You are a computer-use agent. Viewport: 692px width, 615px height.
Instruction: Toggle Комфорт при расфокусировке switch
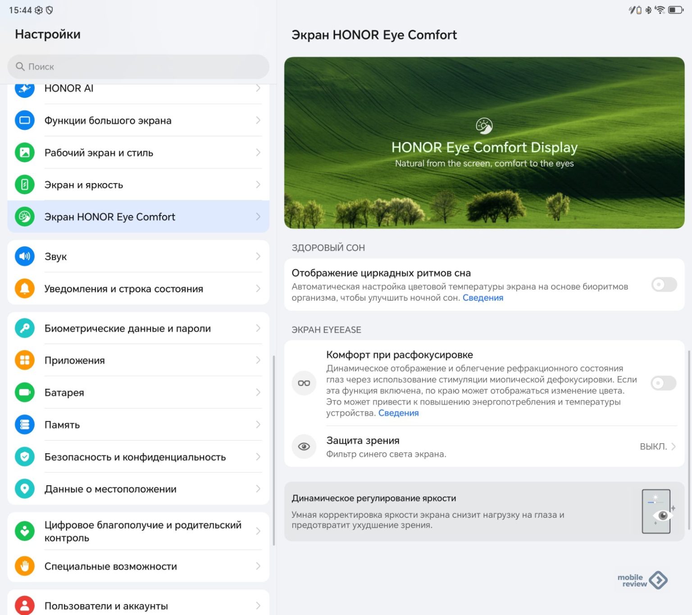(x=664, y=383)
